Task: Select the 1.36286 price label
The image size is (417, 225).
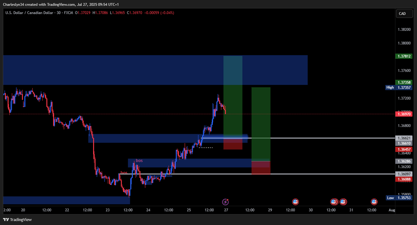Action: click(x=403, y=161)
